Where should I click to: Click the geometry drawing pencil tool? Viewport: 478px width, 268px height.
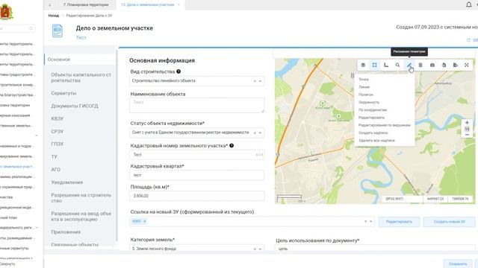pos(409,65)
